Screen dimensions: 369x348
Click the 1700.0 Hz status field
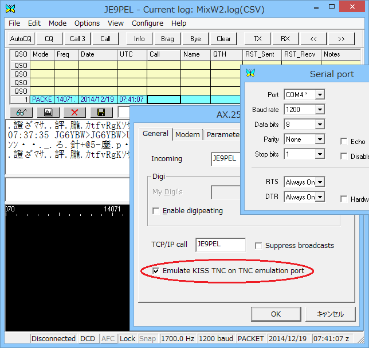pos(178,339)
